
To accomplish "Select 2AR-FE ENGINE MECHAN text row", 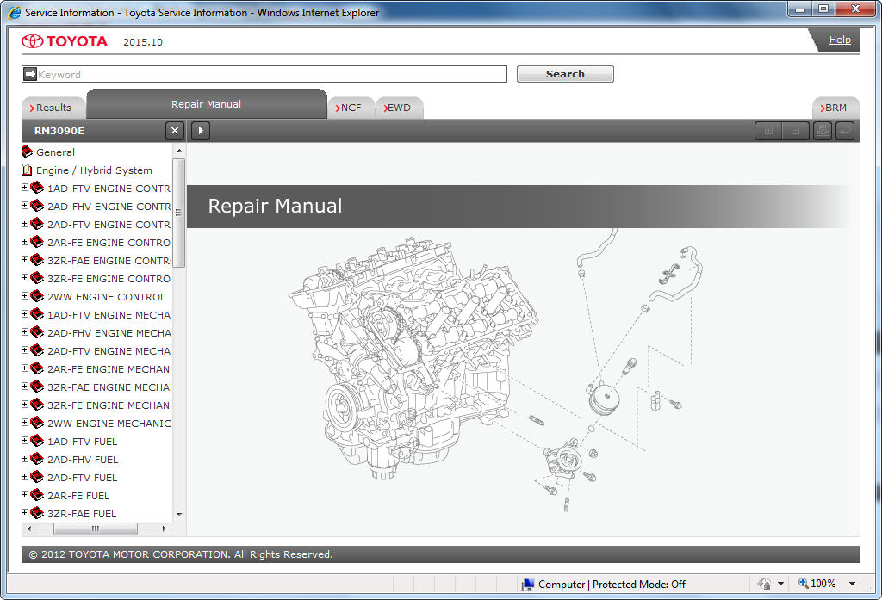I will (x=109, y=369).
